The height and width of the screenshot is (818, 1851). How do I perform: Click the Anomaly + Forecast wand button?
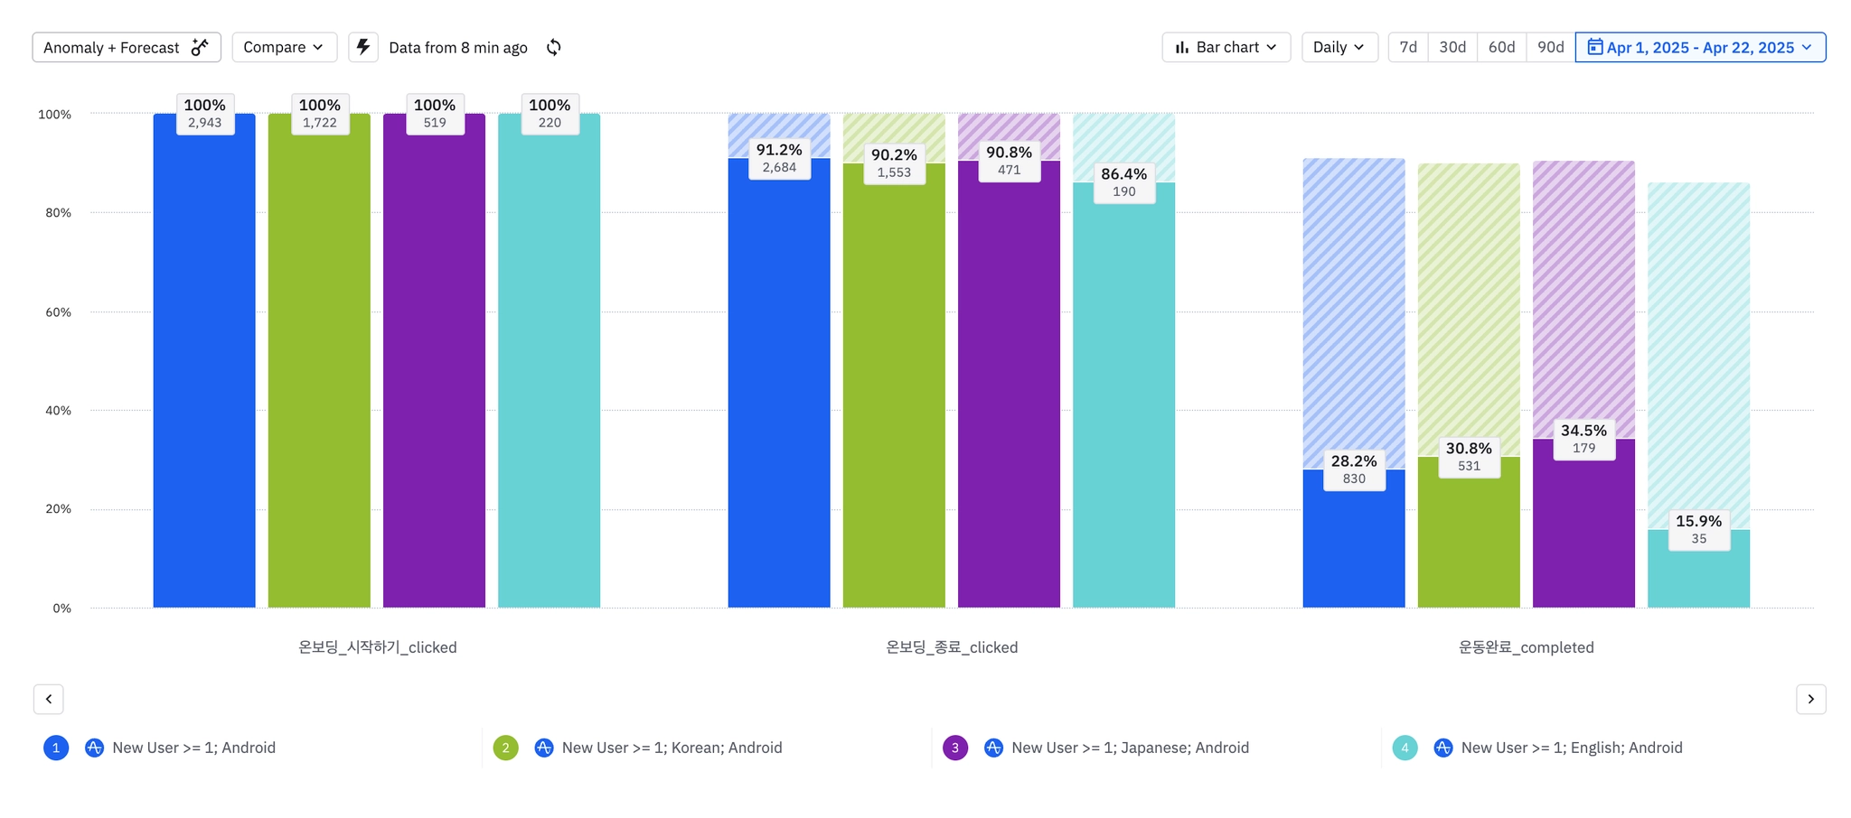click(127, 47)
